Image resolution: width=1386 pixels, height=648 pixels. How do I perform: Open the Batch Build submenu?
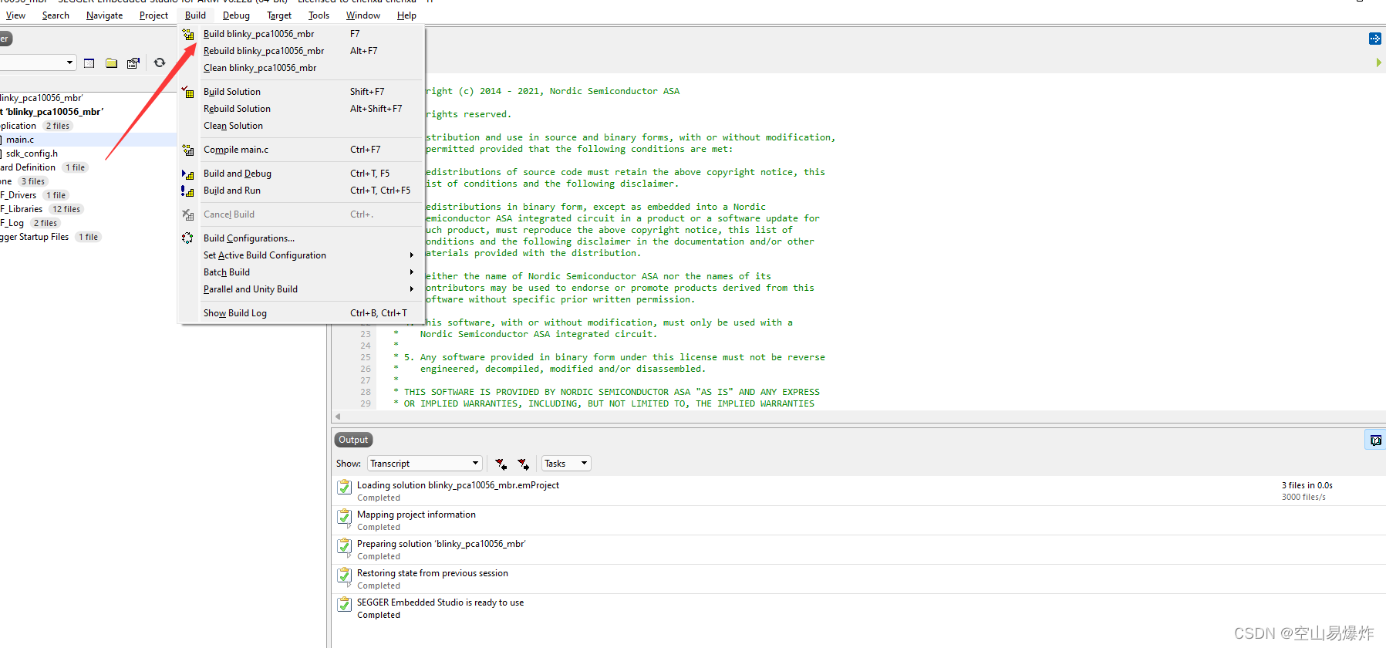[x=302, y=272]
